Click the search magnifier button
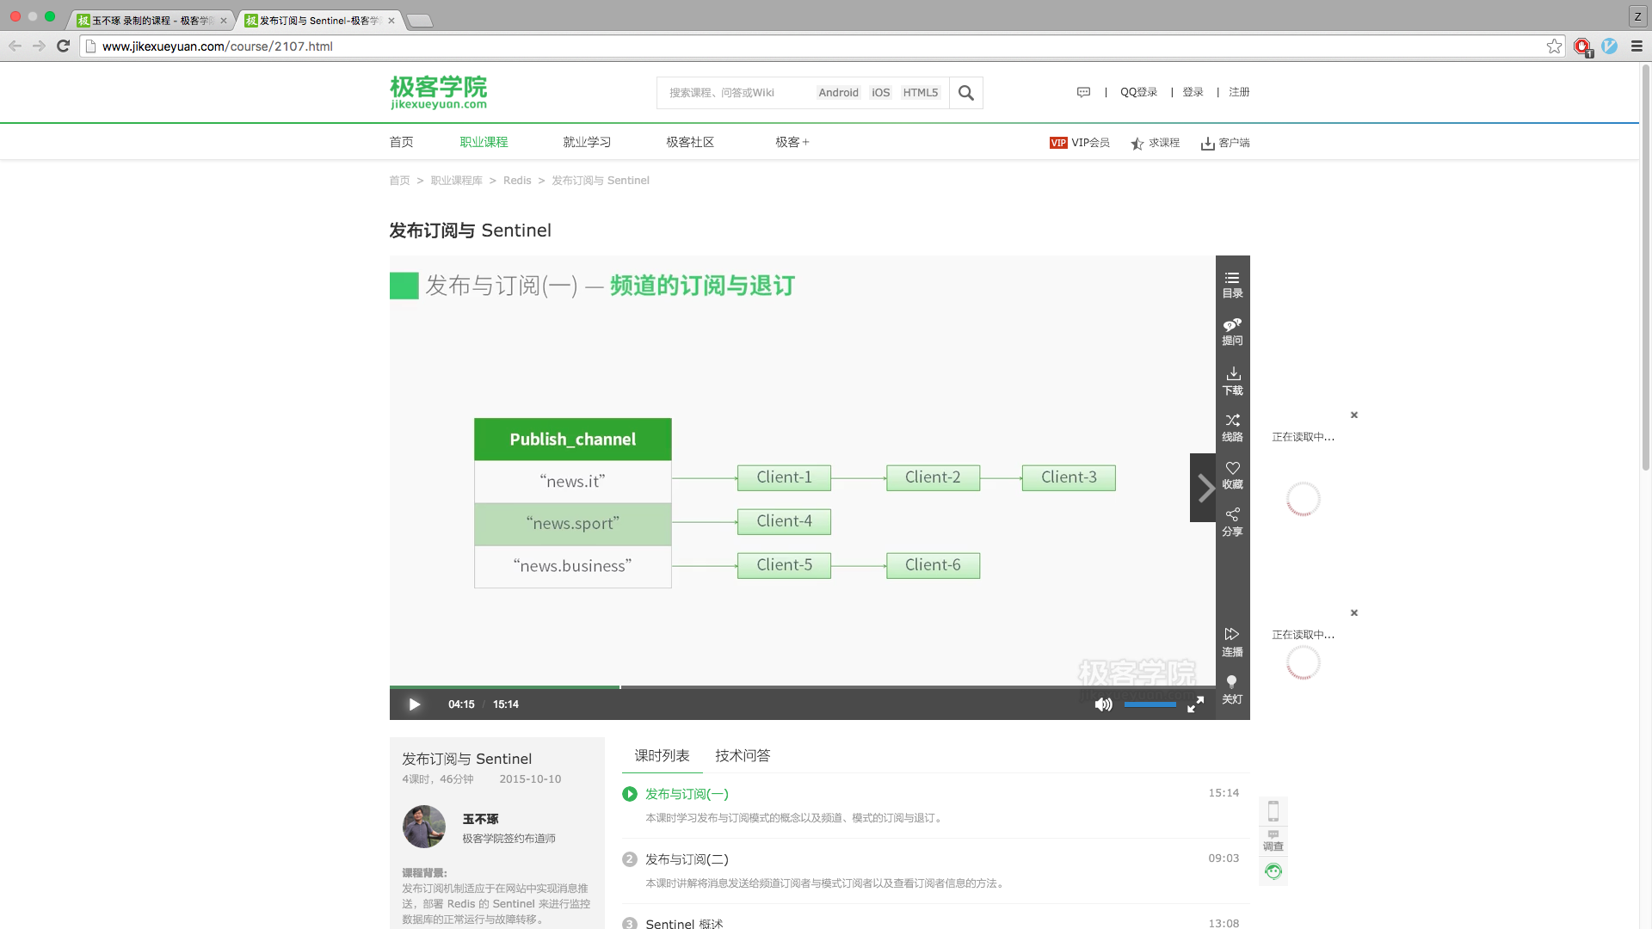The height and width of the screenshot is (929, 1652). pos(965,93)
